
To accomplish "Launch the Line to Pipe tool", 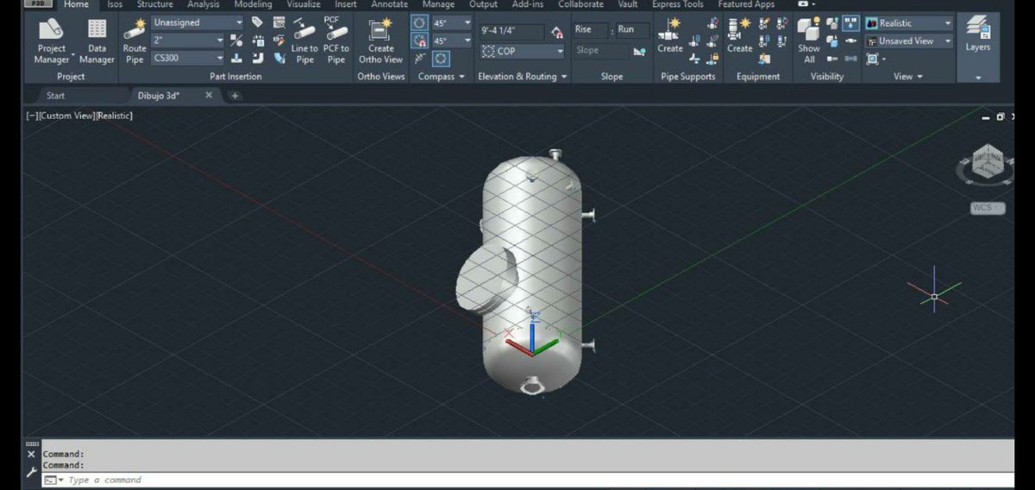I will (x=304, y=41).
